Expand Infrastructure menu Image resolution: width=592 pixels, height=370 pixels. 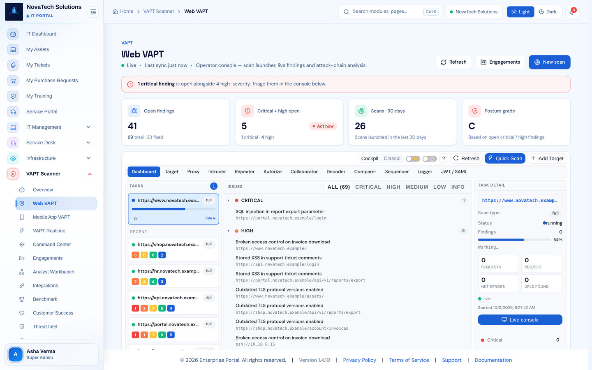click(x=51, y=158)
